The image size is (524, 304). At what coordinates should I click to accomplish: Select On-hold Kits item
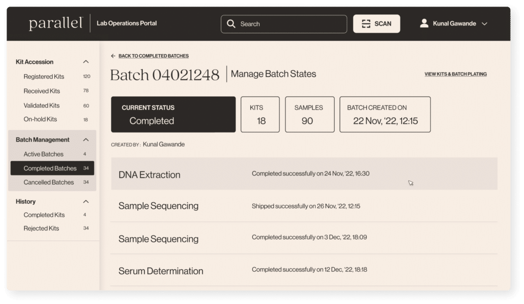[x=40, y=119]
